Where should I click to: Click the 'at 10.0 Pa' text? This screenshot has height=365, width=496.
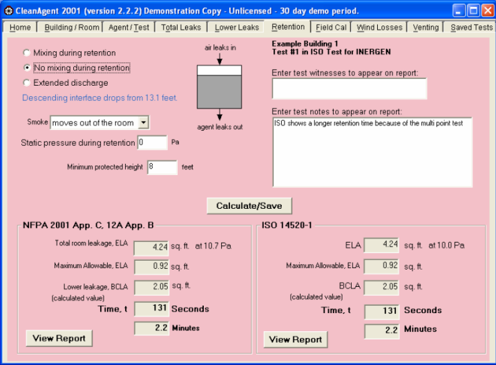(446, 245)
